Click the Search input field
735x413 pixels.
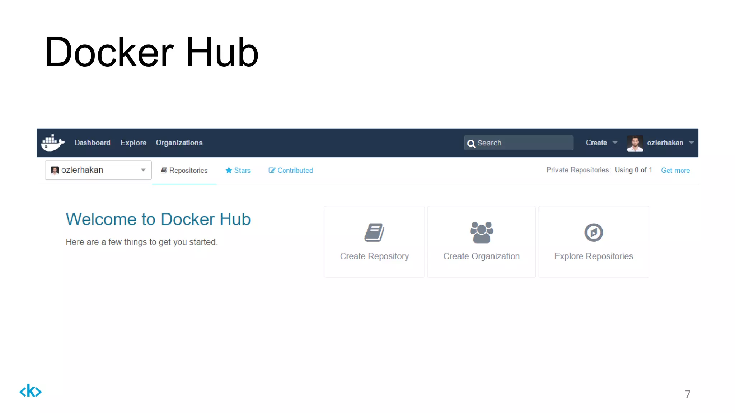pyautogui.click(x=518, y=143)
